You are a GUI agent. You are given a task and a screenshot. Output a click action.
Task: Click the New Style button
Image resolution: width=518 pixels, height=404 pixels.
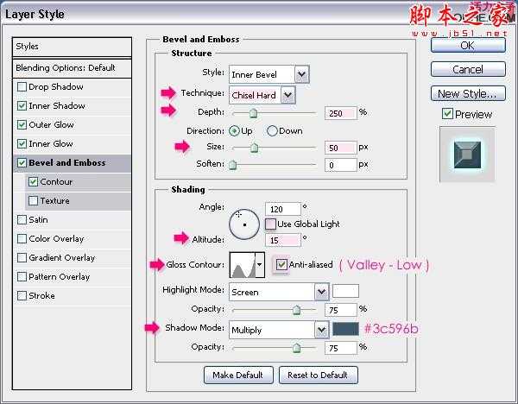coord(468,93)
